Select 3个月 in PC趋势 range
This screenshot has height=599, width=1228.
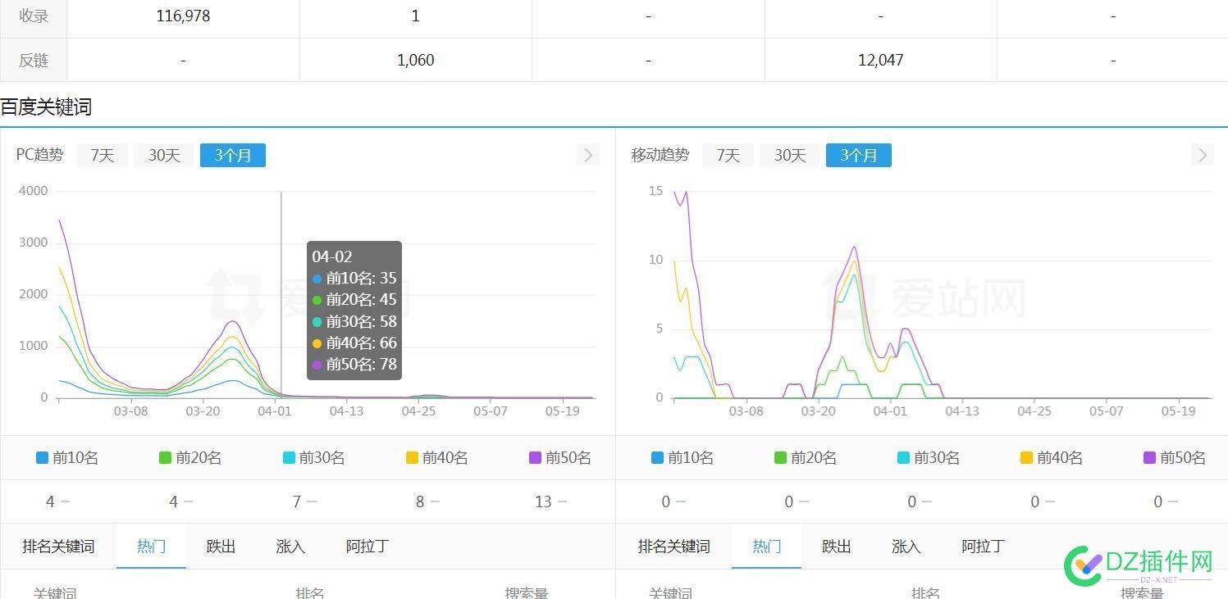coord(233,155)
